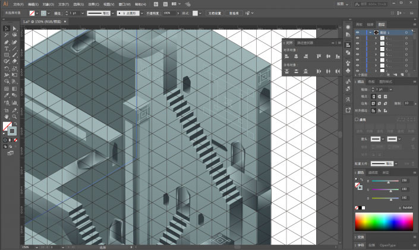Image resolution: width=419 pixels, height=250 pixels.
Task: Open the Stock (St) button
Action: (x=165, y=4)
